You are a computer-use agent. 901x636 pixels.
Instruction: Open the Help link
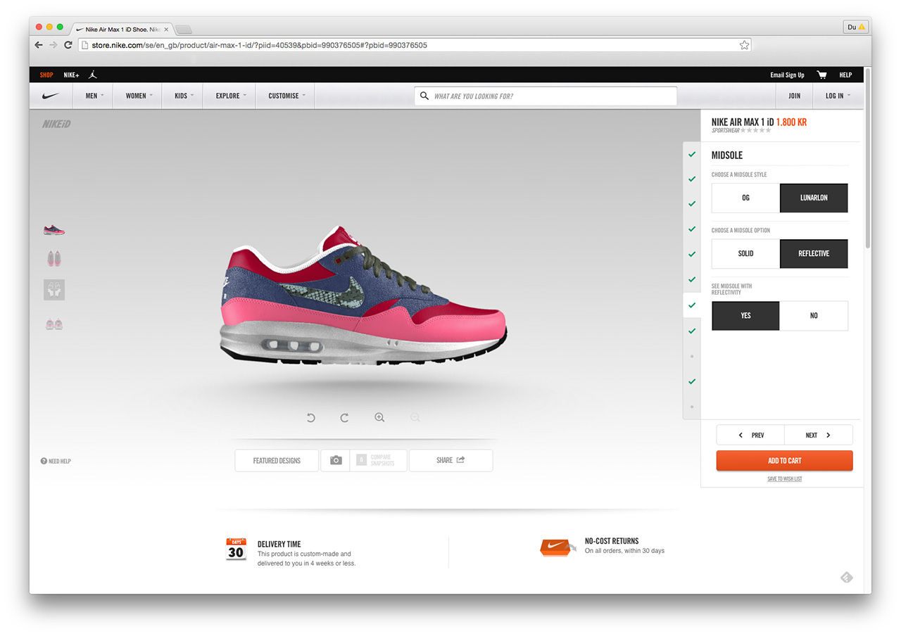coord(845,75)
